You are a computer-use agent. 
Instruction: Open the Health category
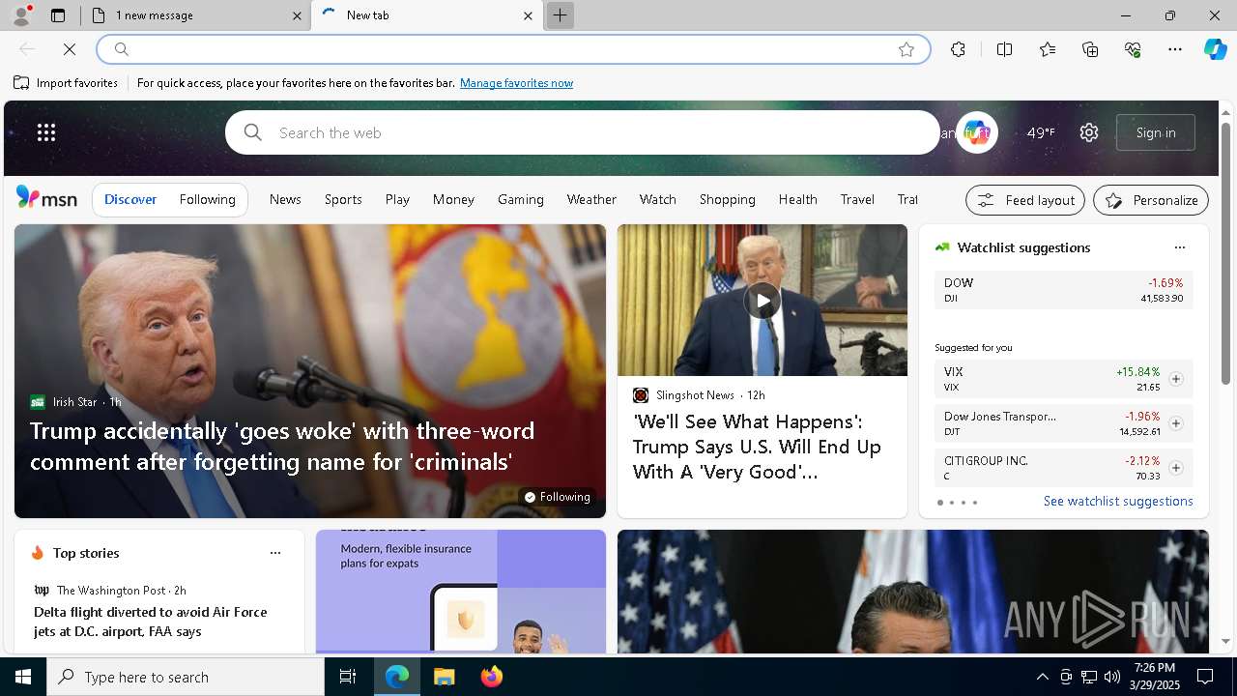797,199
